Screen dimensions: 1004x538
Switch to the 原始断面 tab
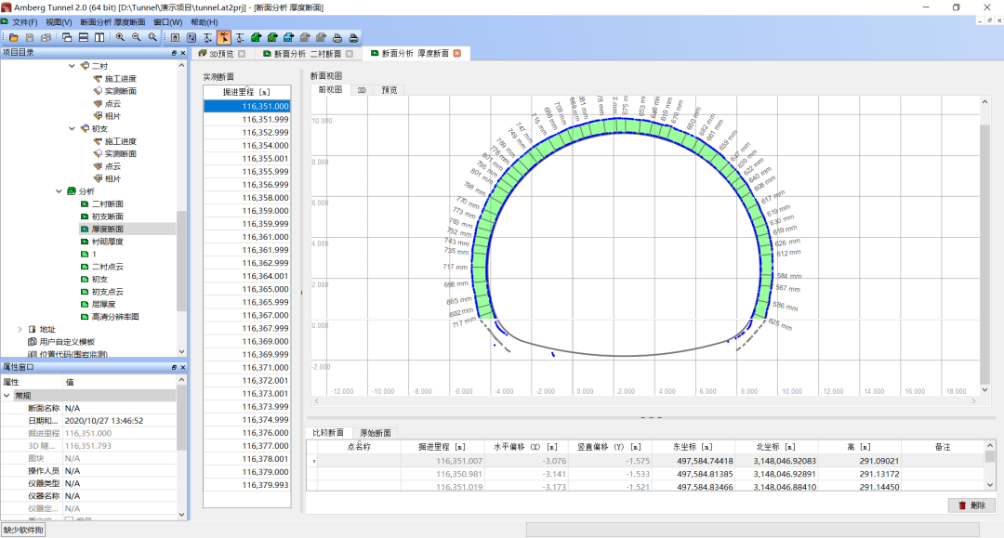[x=376, y=433]
